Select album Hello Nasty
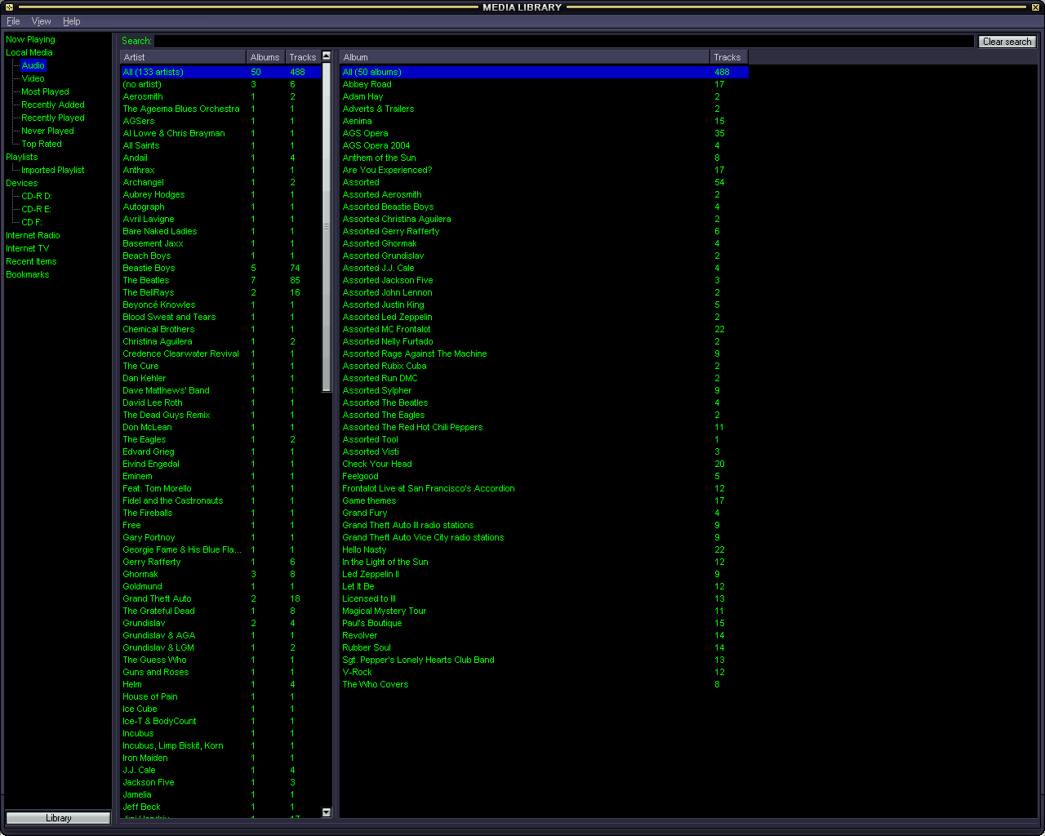The width and height of the screenshot is (1045, 836). (x=545, y=549)
